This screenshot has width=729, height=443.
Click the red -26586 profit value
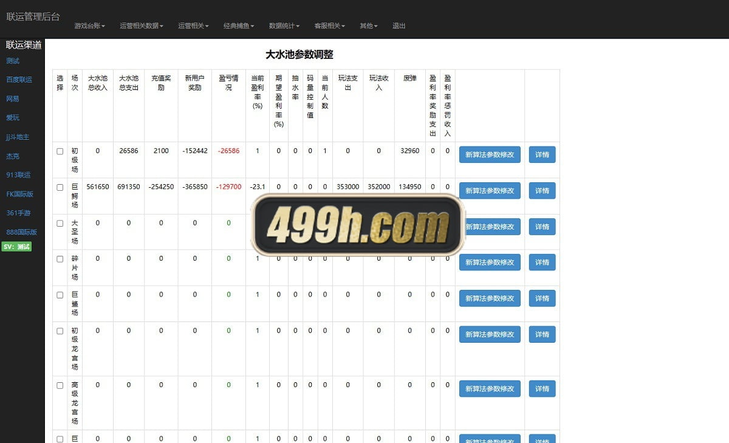(x=228, y=151)
